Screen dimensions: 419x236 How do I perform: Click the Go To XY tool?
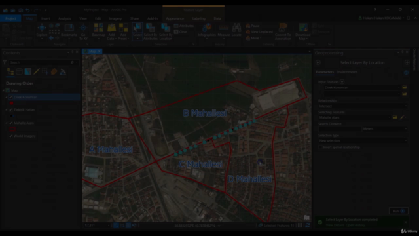[x=83, y=31]
